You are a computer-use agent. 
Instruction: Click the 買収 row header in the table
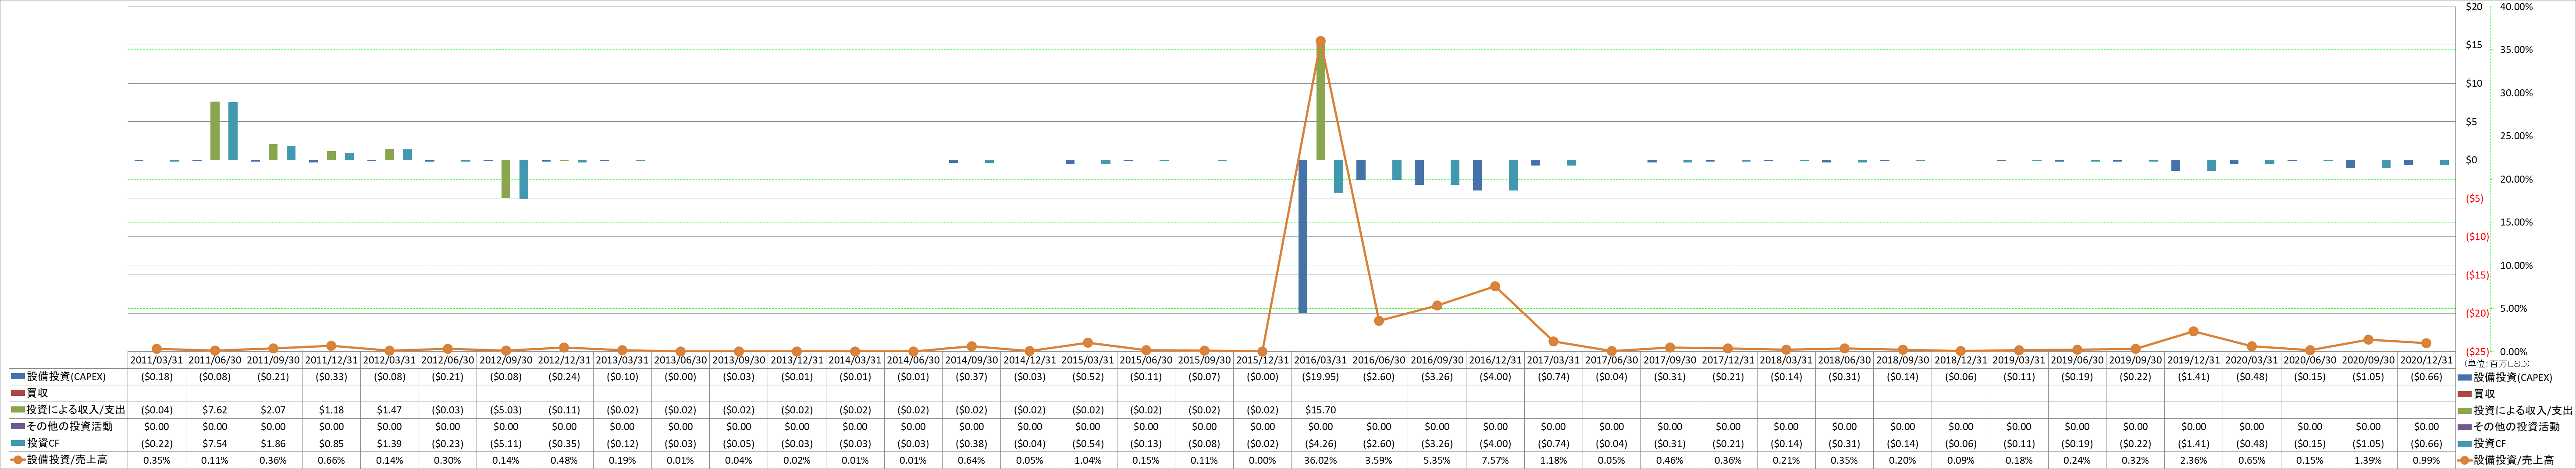pos(68,393)
